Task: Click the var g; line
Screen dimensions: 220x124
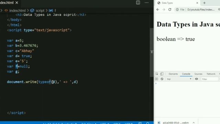Action: [x=13, y=71]
